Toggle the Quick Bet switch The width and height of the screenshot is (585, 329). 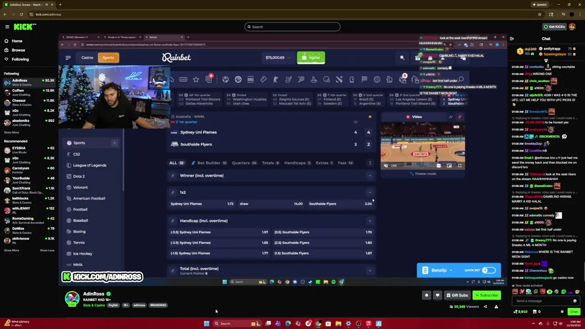tap(489, 271)
